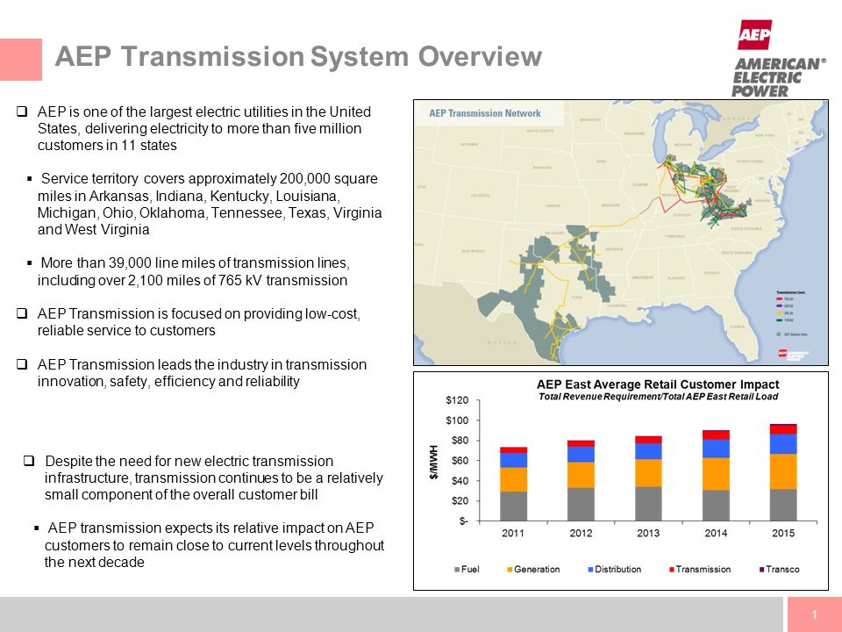Click the '$120' axis value

point(457,400)
